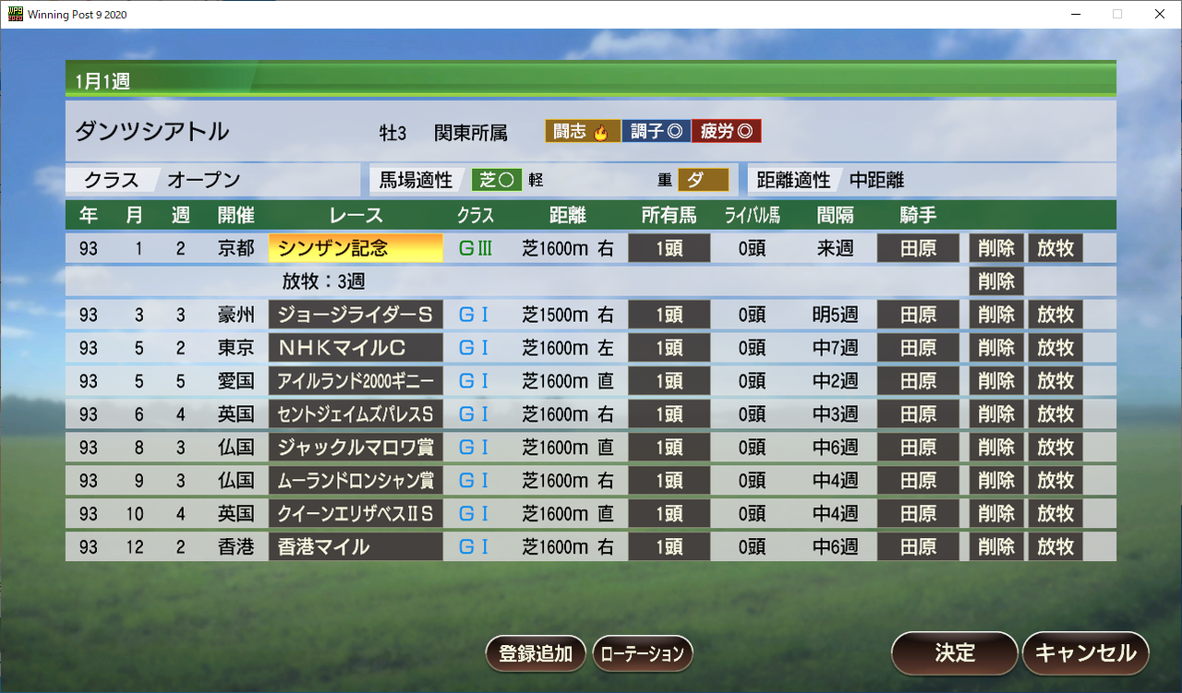Add 放牧 rest after ジョージライダーS
Viewport: 1182px width, 693px height.
(1055, 315)
